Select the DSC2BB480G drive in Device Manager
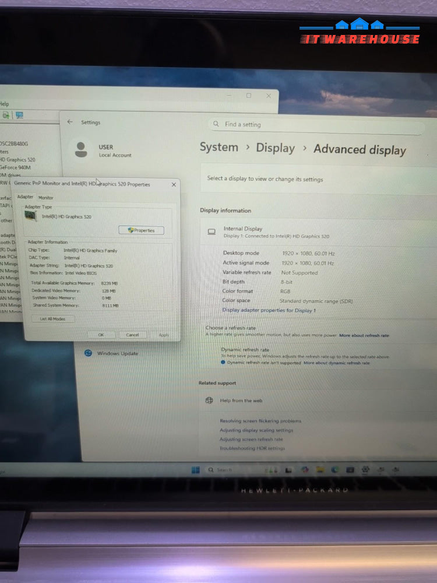 tap(14, 143)
